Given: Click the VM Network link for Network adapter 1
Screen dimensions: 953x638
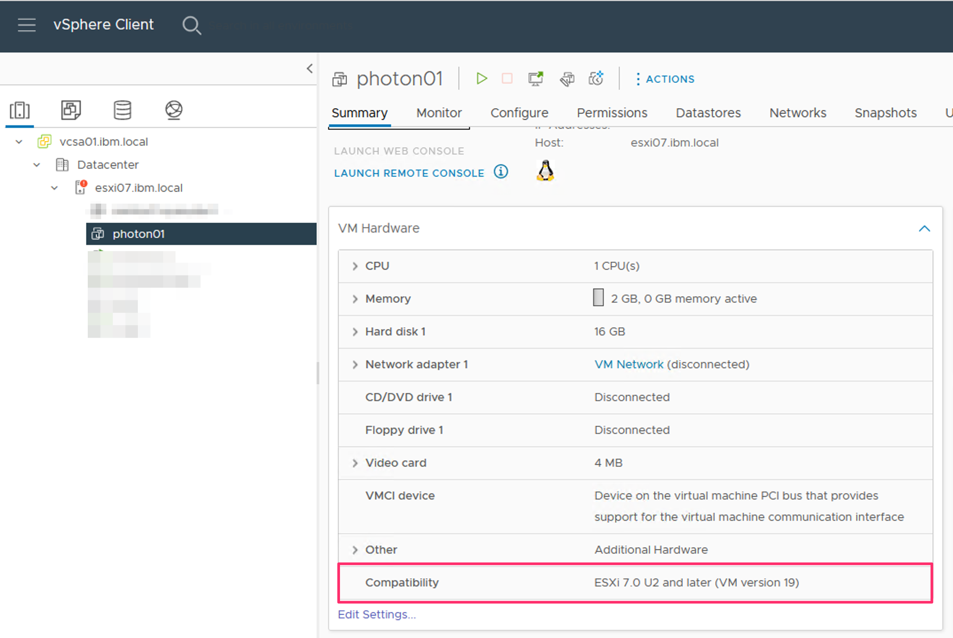Looking at the screenshot, I should tap(629, 364).
